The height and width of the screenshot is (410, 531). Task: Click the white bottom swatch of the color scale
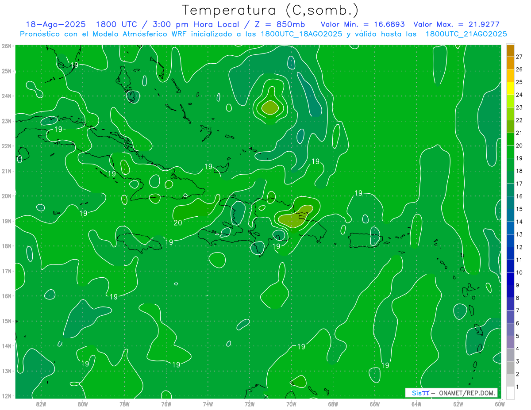[x=510, y=393]
